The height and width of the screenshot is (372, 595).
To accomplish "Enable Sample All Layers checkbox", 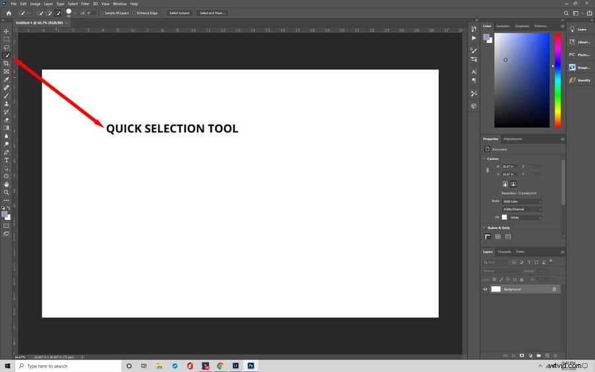I will coord(102,13).
